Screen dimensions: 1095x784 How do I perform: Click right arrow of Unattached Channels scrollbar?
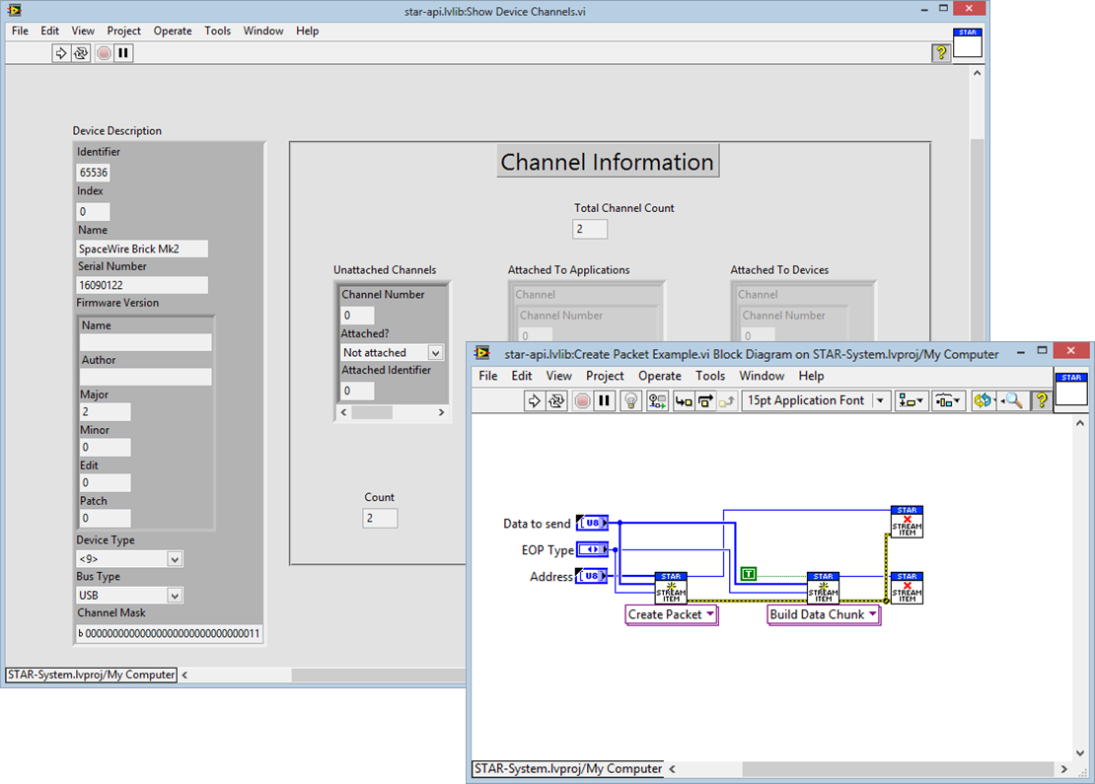(x=441, y=412)
